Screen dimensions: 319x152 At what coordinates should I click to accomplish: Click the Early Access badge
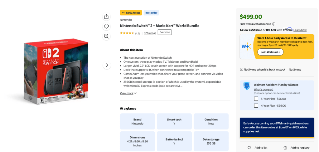(131, 13)
